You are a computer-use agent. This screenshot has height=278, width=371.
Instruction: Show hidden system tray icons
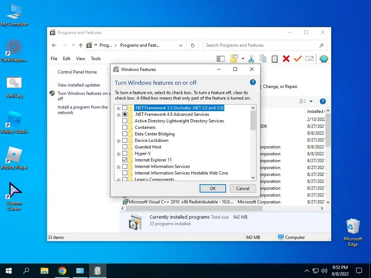coord(307,271)
